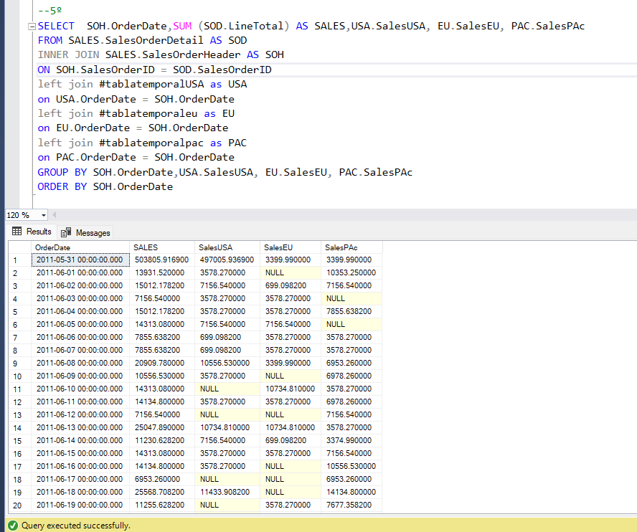Click the Messages tab icon
The height and width of the screenshot is (532, 637).
coord(67,232)
